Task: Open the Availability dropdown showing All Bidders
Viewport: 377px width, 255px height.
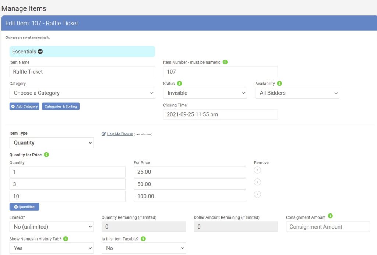Action: pos(297,93)
